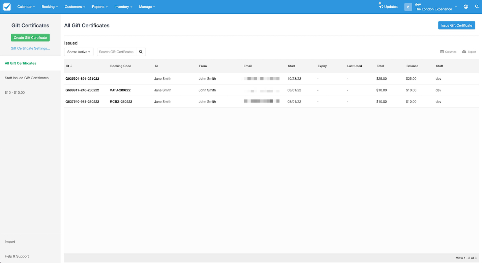The width and height of the screenshot is (482, 263).
Task: Open the search magnifier in top bar
Action: click(477, 7)
